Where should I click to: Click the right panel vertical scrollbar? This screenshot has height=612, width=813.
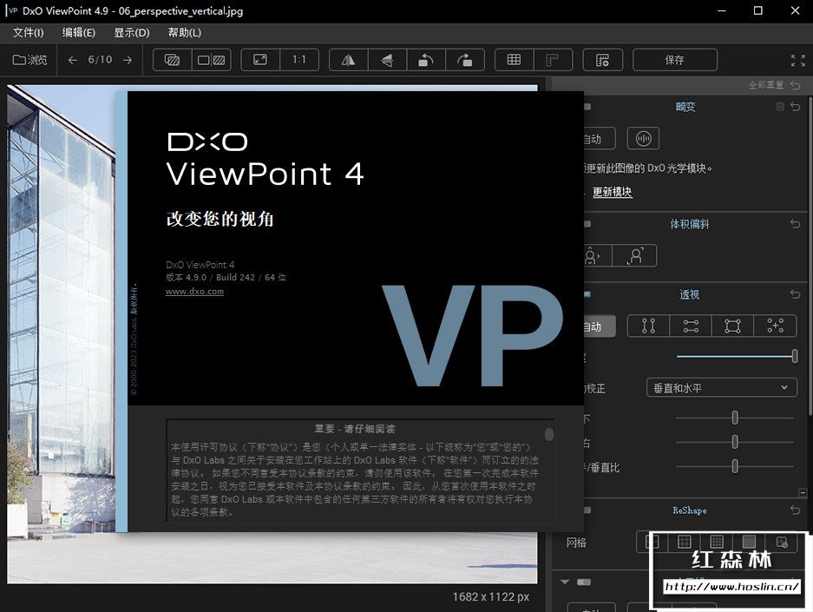(x=810, y=257)
